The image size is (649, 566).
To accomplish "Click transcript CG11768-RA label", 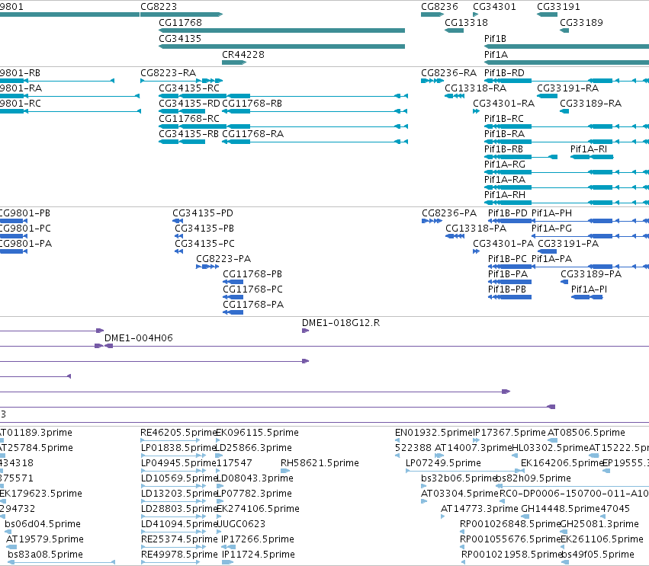I will (253, 134).
